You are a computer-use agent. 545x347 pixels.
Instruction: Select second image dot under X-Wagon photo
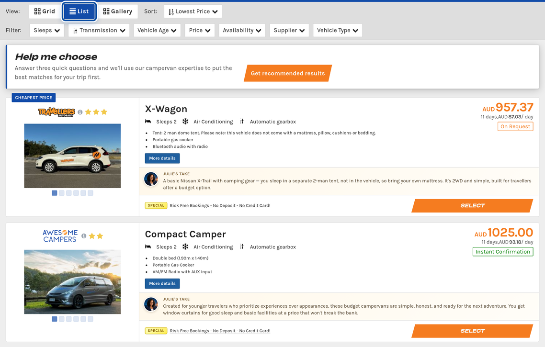coord(61,193)
